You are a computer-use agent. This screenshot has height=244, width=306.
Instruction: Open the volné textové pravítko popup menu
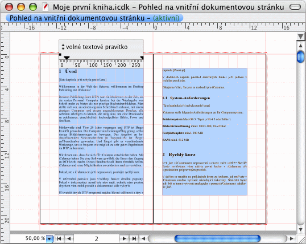pos(95,47)
